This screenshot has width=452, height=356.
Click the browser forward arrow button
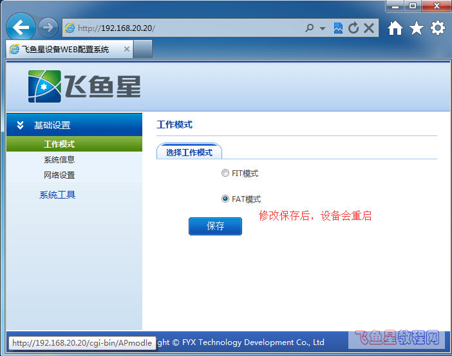pos(48,28)
